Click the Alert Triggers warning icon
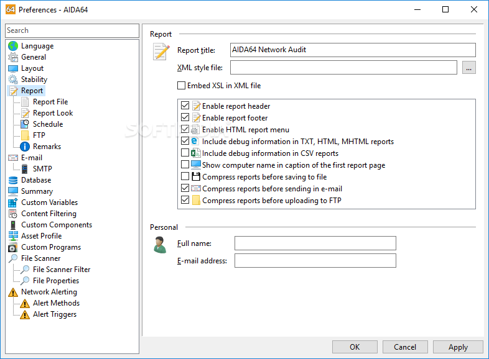The height and width of the screenshot is (359, 489). point(25,314)
